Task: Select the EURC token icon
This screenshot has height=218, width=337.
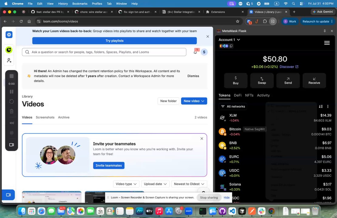Action: pyautogui.click(x=222, y=159)
